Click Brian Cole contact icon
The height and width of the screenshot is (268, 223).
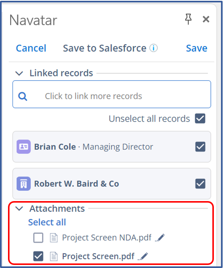24,147
